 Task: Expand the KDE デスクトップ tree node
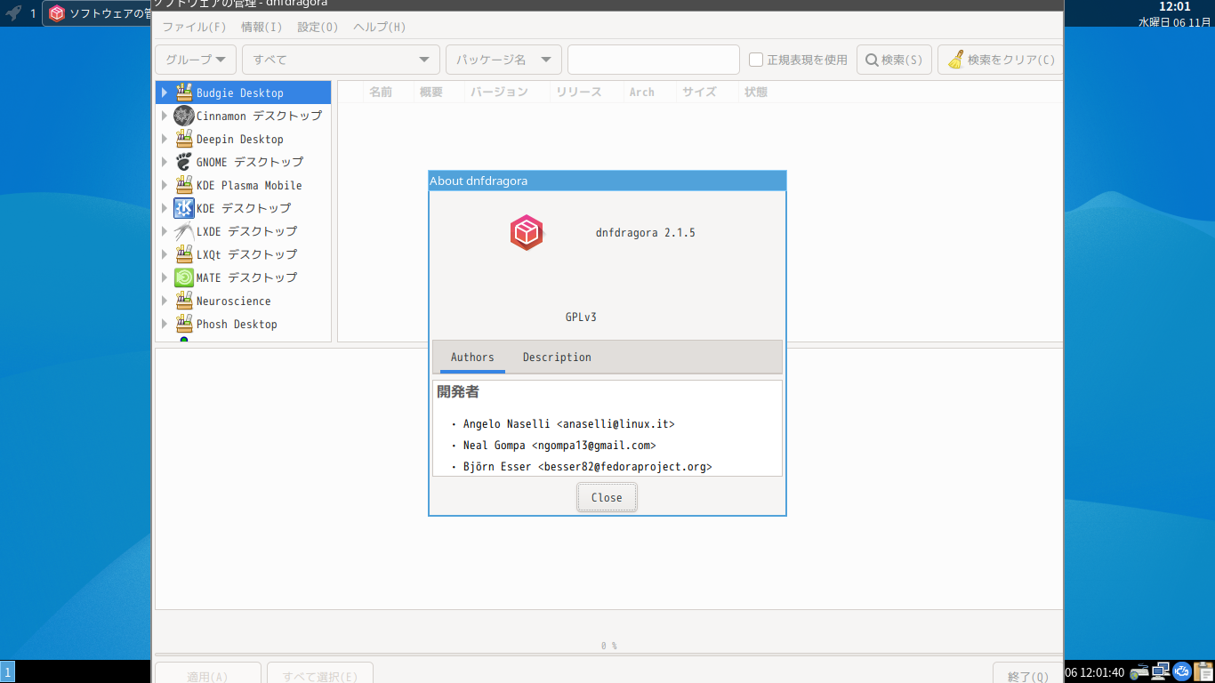(x=165, y=208)
